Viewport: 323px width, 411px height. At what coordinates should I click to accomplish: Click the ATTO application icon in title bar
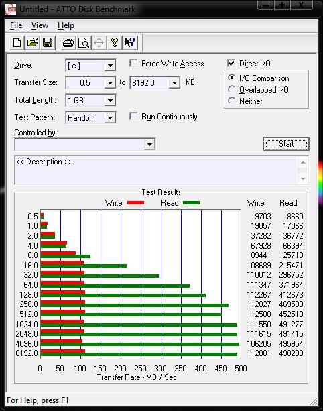tap(11, 9)
